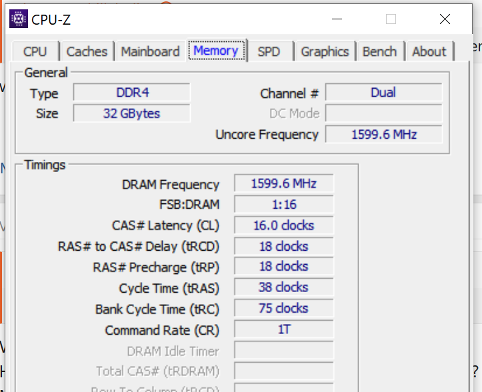Click the 'Cycle Time (tRAS)' label
This screenshot has width=482, height=392.
(169, 289)
